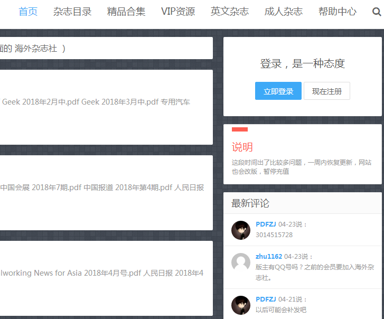Click PDFZJ avatar on 04-23 comment

pyautogui.click(x=241, y=230)
